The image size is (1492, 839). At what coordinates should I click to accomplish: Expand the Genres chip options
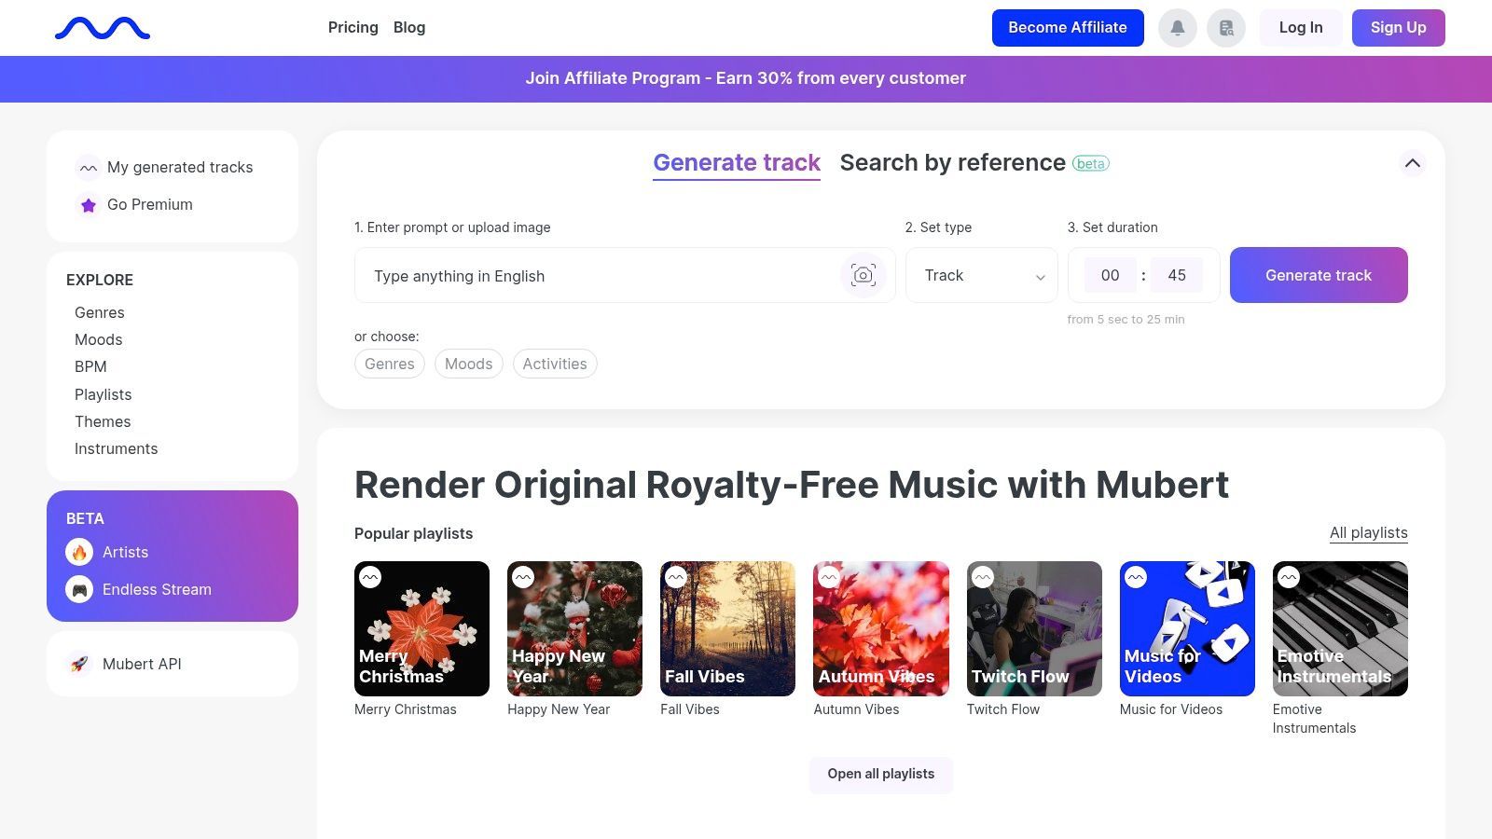[x=390, y=364]
